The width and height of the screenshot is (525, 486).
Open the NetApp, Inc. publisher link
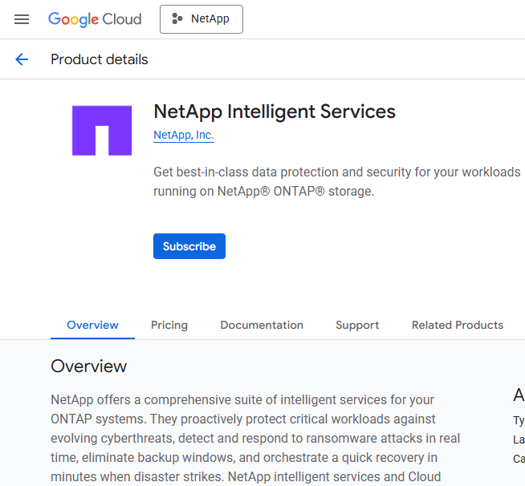(183, 136)
